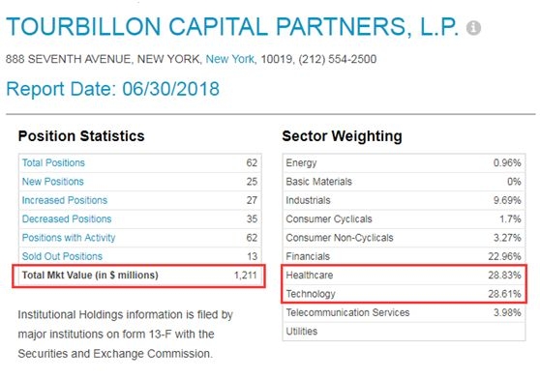Select the Utilities sector row
This screenshot has width=540, height=379.
point(404,332)
